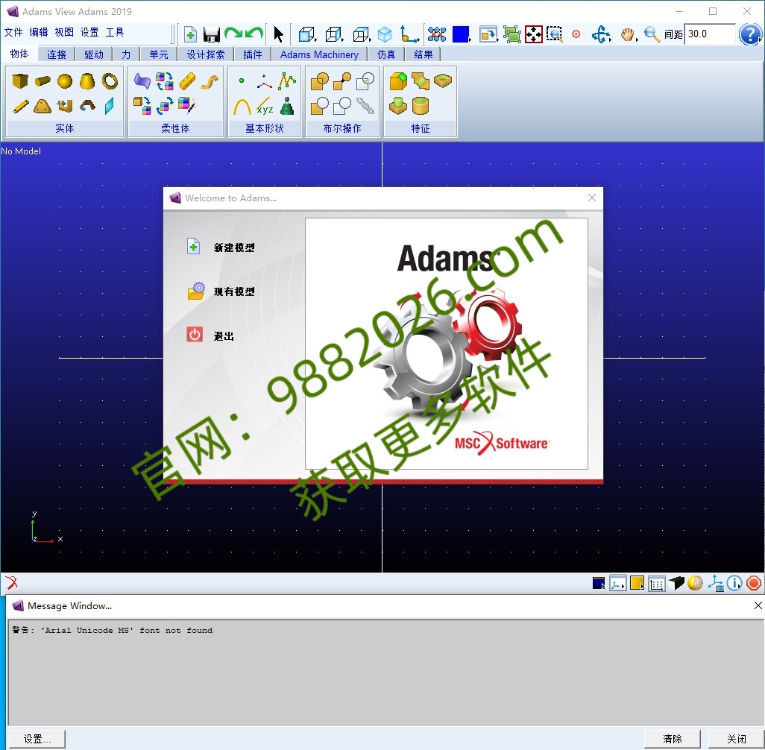Switch to the 结果 tab
Viewport: 765px width, 750px height.
424,54
